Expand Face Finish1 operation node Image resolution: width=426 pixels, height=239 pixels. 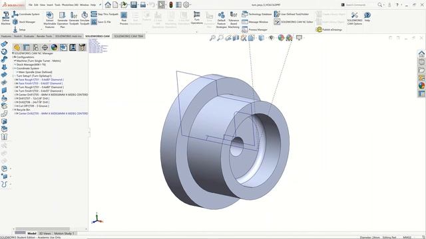[15, 84]
